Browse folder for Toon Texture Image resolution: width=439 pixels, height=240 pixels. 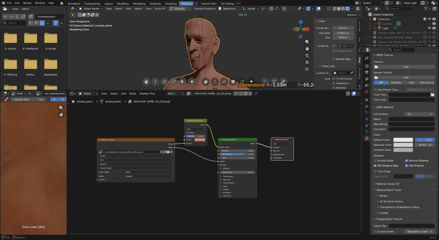click(433, 95)
